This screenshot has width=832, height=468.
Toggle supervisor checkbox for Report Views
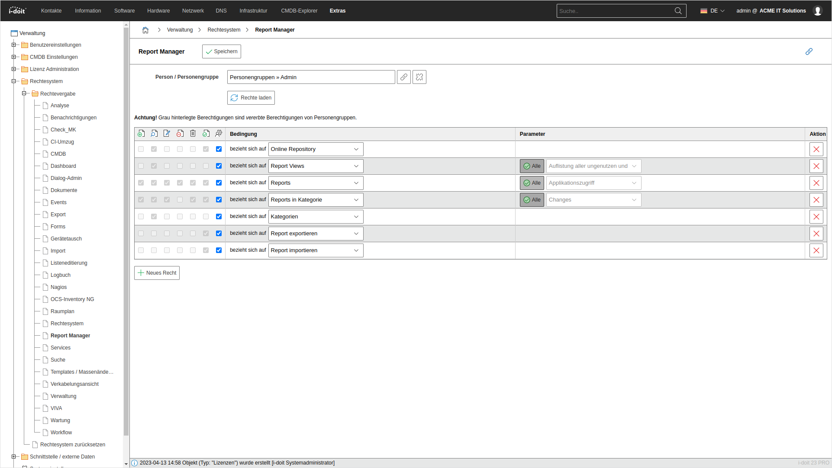coord(219,166)
